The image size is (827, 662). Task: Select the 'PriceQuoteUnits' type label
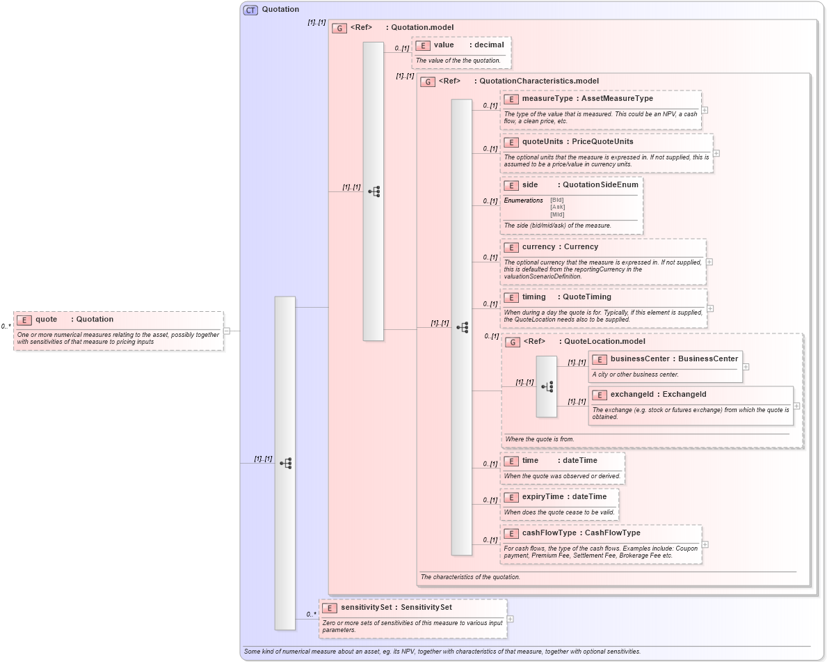click(603, 142)
